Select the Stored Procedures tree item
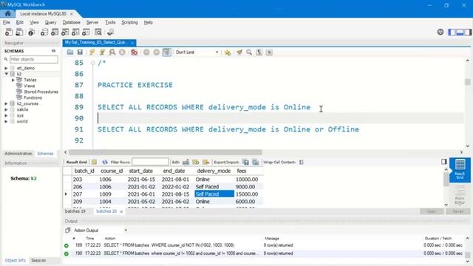The height and width of the screenshot is (266, 473). 41,92
